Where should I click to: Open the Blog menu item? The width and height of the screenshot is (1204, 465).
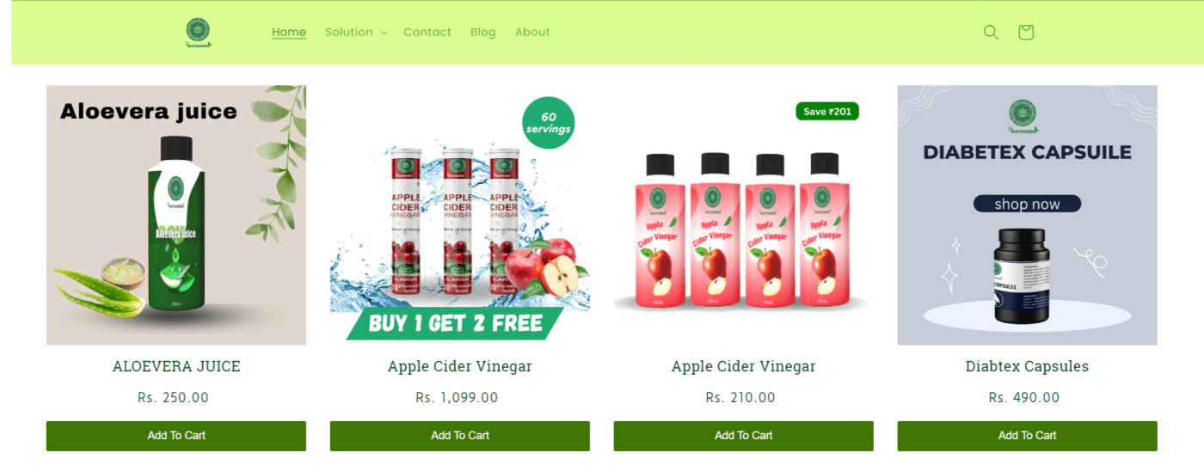click(483, 33)
